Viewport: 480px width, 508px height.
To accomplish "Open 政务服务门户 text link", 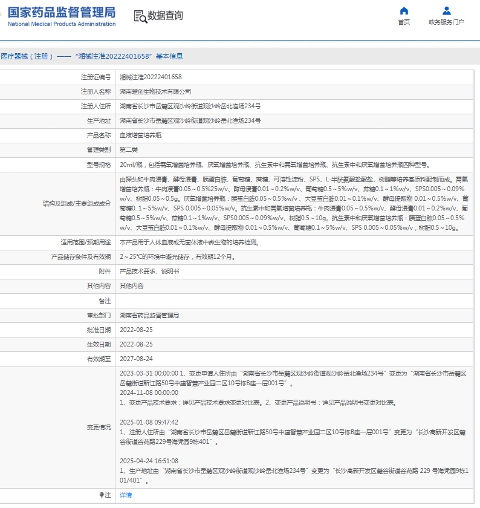I will 447,22.
